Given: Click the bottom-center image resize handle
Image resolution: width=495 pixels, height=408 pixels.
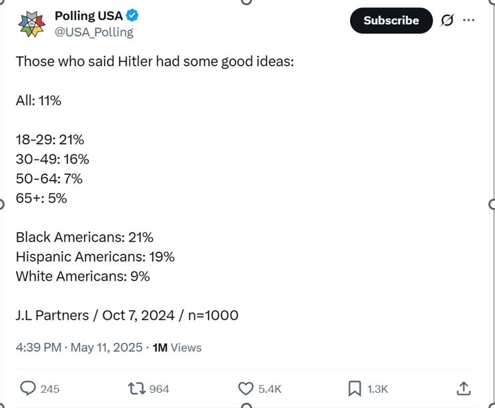Looking at the screenshot, I should (247, 405).
